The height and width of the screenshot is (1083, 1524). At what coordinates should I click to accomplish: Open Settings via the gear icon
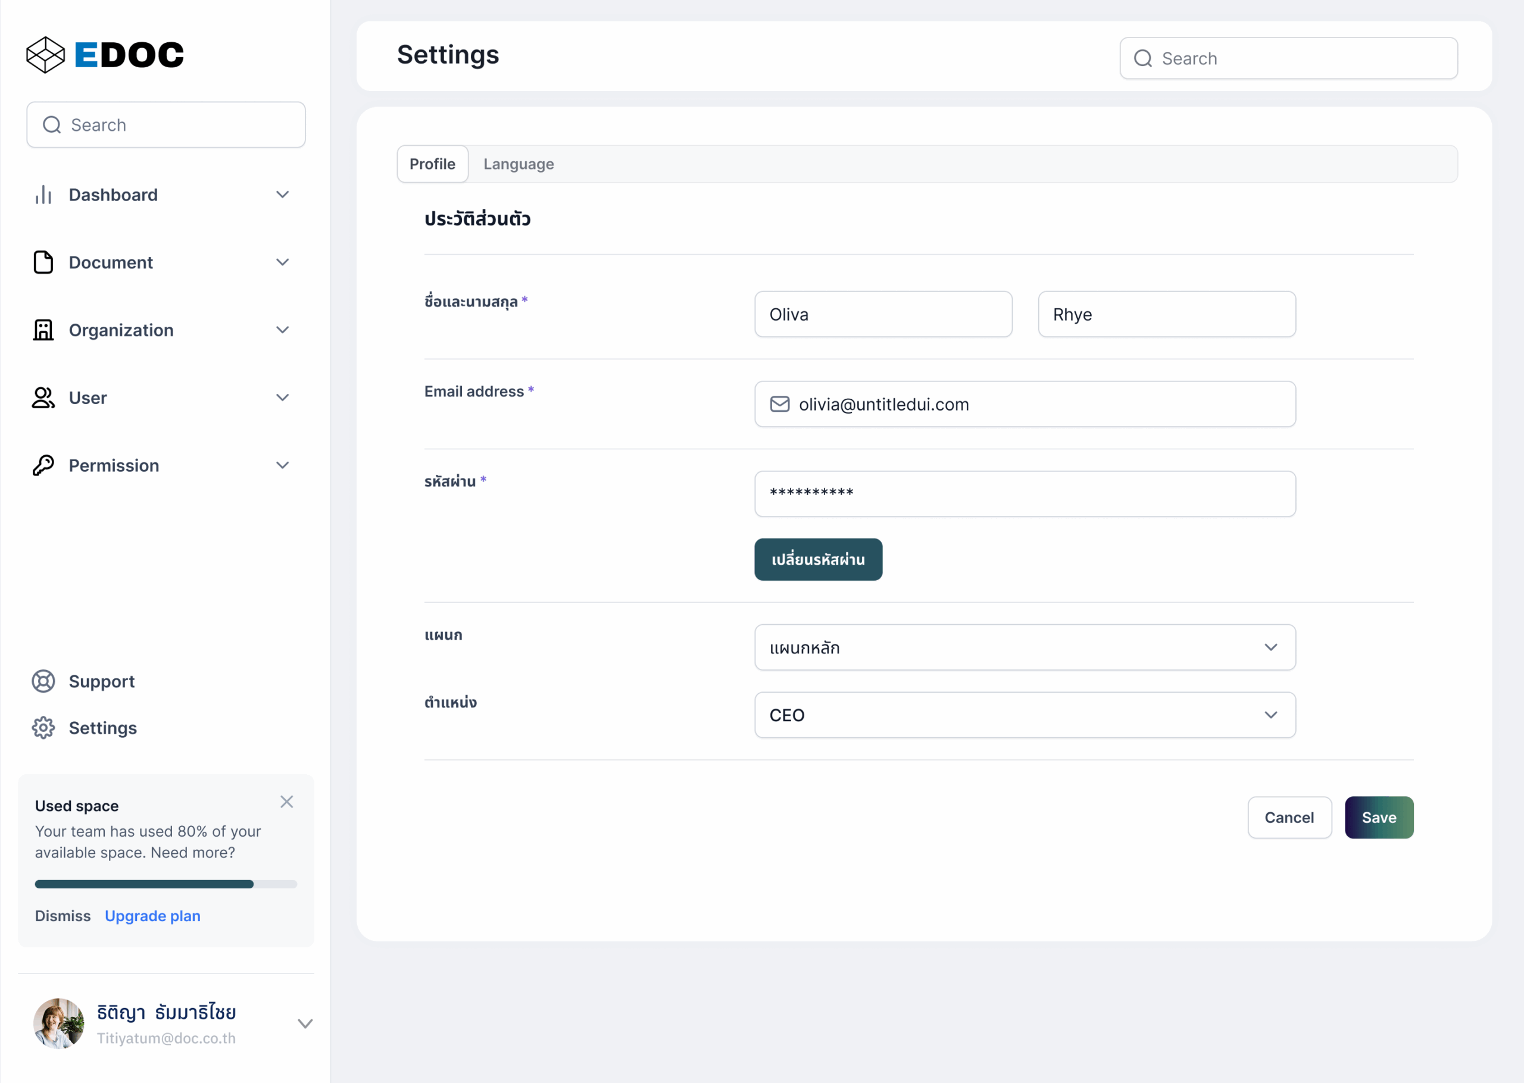[43, 728]
